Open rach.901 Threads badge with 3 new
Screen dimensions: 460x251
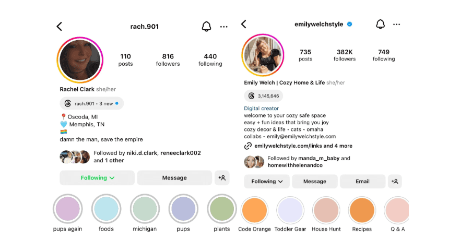pos(91,103)
